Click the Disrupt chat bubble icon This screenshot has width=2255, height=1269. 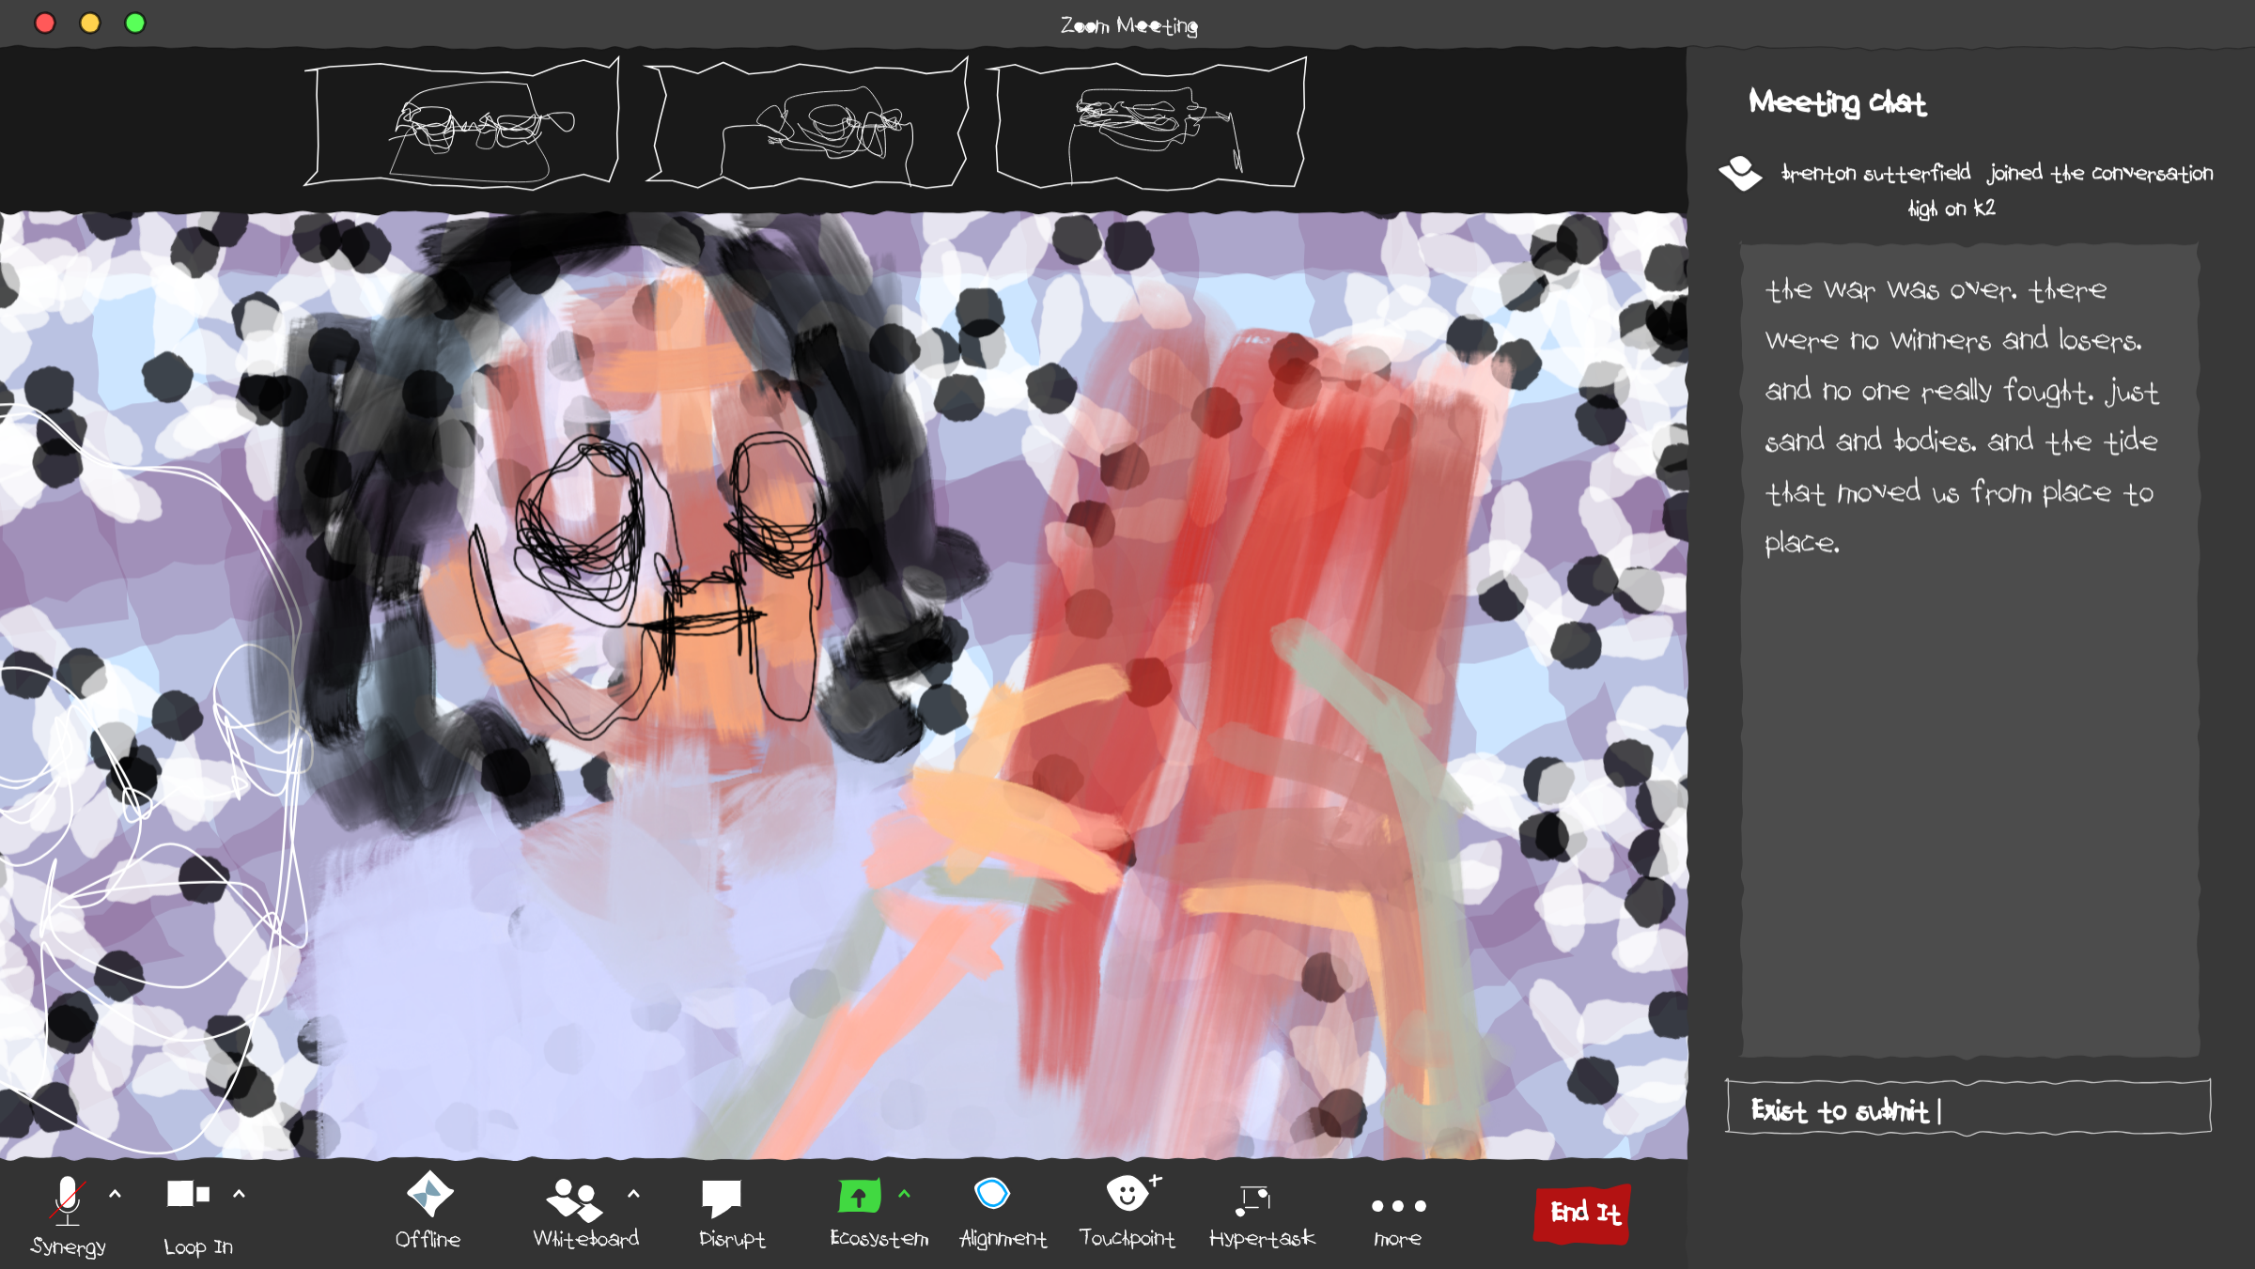tap(722, 1198)
